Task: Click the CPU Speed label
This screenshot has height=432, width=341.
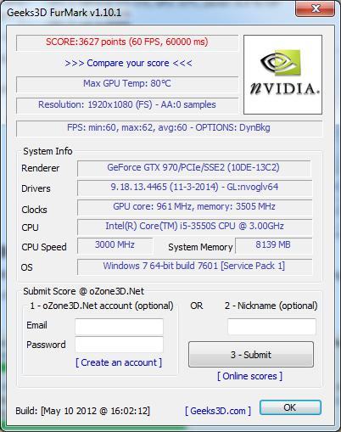Action: [44, 247]
